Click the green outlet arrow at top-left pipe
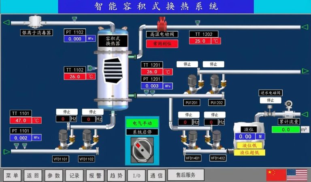Screen dimensions: 311x182 (x=6, y=22)
